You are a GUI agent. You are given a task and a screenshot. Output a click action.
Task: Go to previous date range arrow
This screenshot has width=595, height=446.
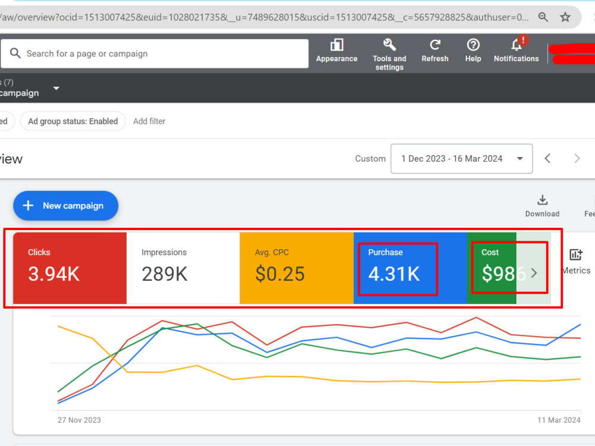(547, 159)
